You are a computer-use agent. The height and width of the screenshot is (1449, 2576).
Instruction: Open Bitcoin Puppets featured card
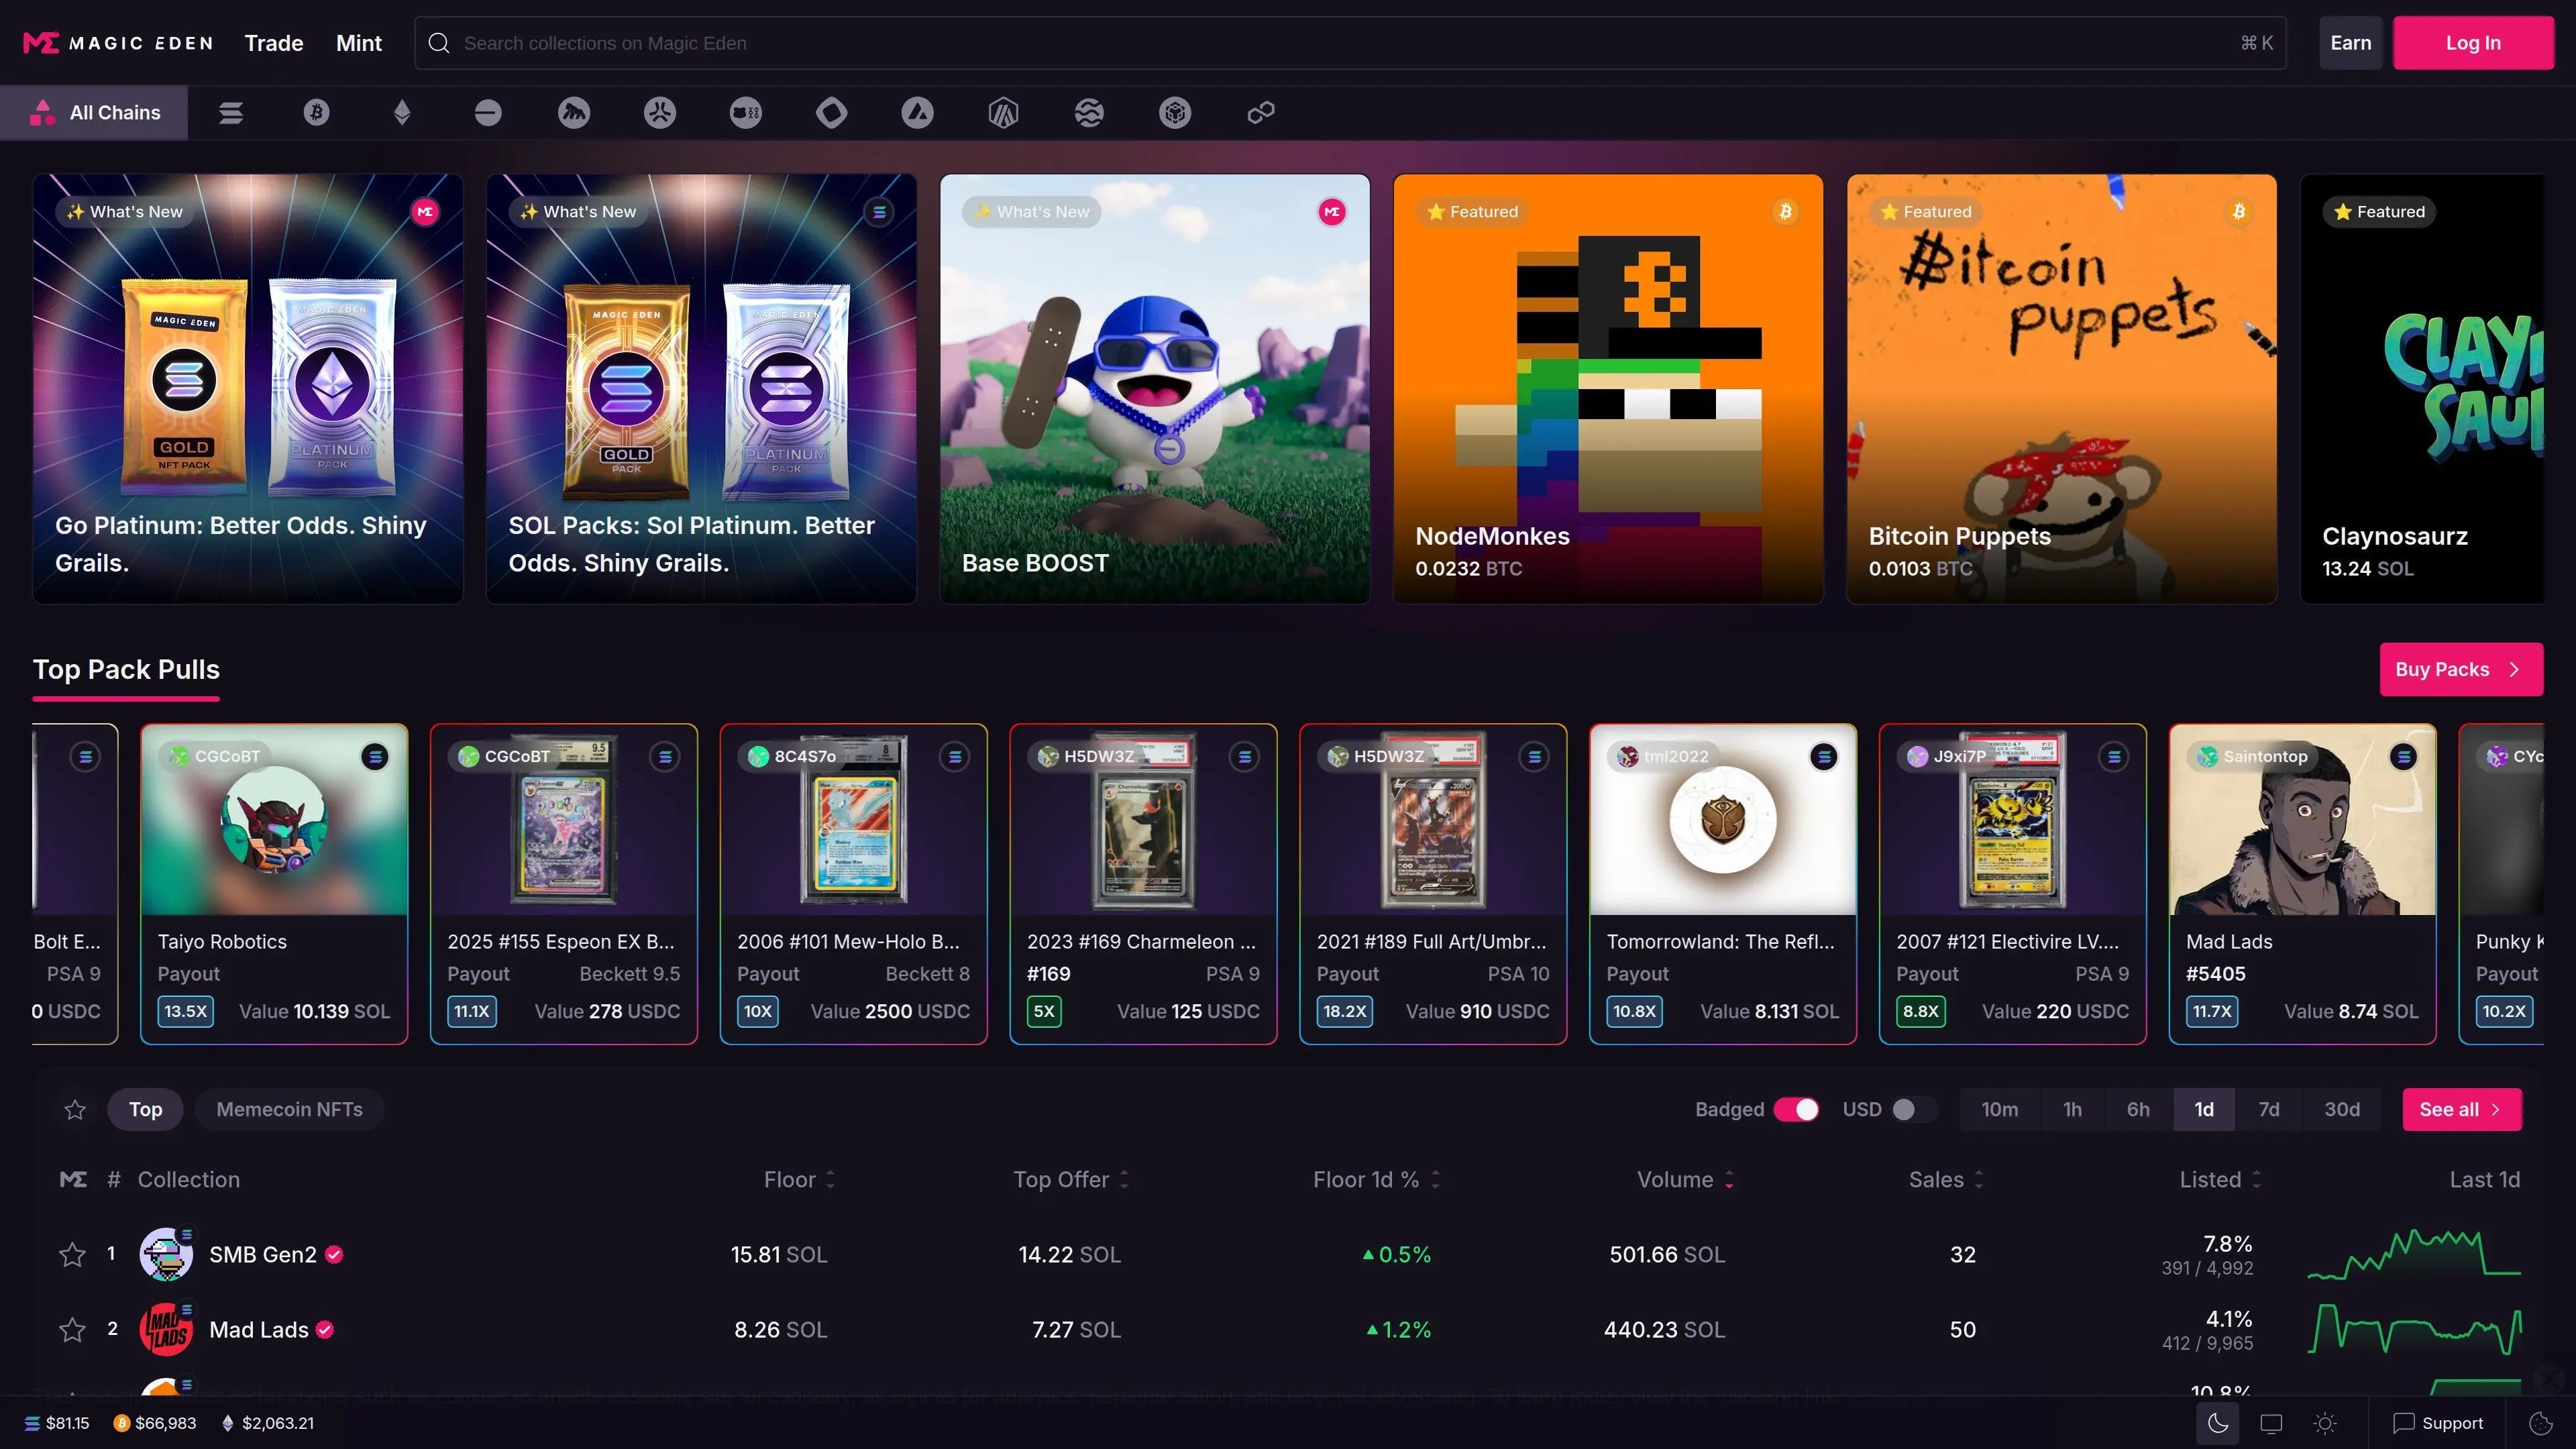(2061, 389)
